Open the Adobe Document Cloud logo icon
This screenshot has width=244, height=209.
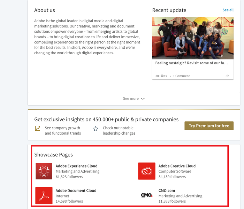click(x=44, y=195)
